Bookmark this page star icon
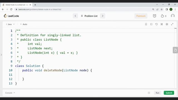Image resolution: width=178 pixels, height=100 pixels. tap(162, 9)
